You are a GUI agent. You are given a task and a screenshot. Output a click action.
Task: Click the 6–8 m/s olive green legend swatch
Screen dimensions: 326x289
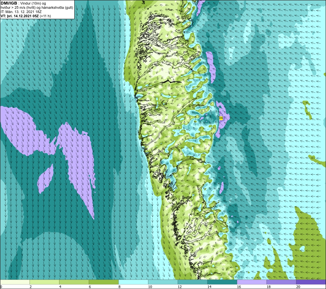104,282
